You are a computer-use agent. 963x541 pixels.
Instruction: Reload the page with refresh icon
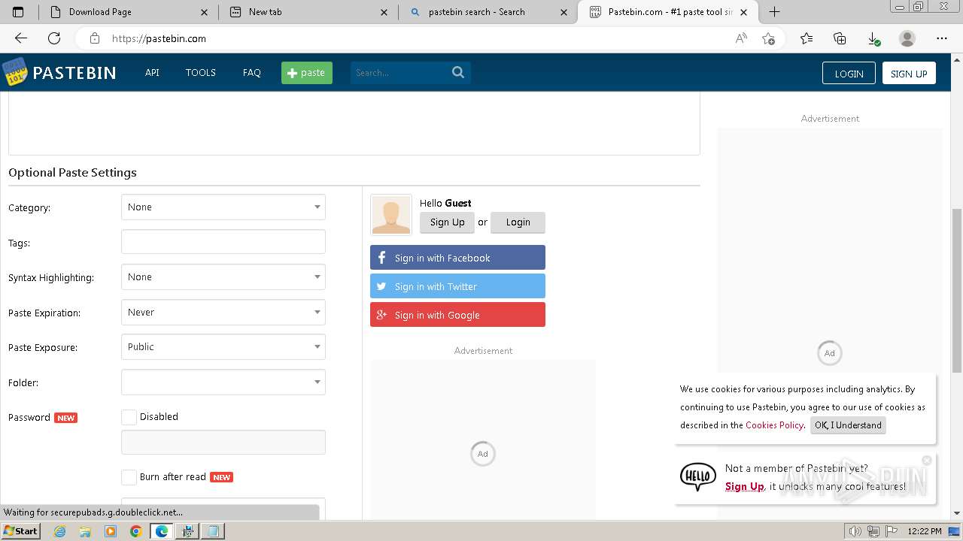54,38
